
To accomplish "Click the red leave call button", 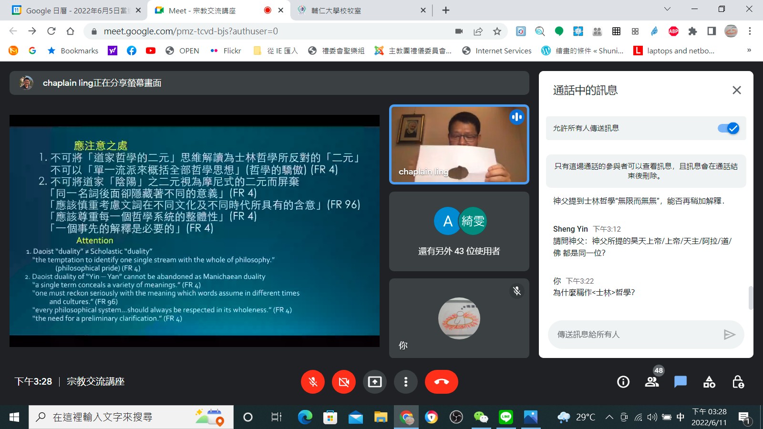I will point(441,382).
